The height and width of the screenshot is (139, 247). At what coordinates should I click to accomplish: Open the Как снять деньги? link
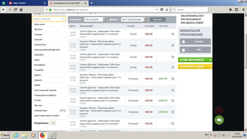(191, 19)
